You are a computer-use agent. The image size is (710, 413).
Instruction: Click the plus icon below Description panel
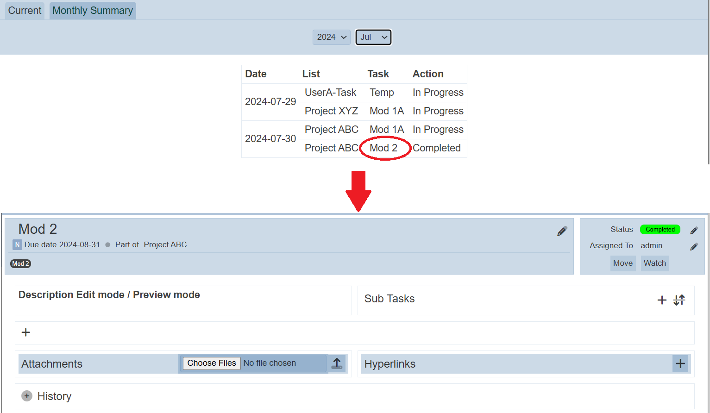coord(26,332)
